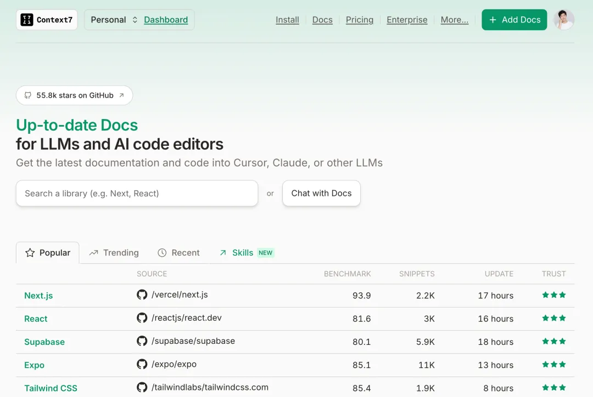Viewport: 593px width, 397px height.
Task: Click the GitHub icon in stars badge
Action: [28, 95]
